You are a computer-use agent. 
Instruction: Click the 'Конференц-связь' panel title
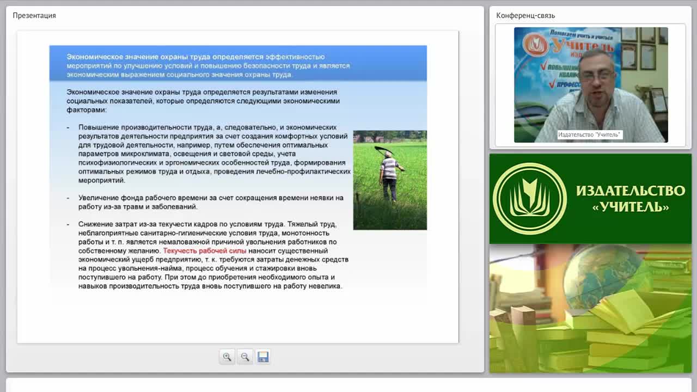pyautogui.click(x=525, y=15)
